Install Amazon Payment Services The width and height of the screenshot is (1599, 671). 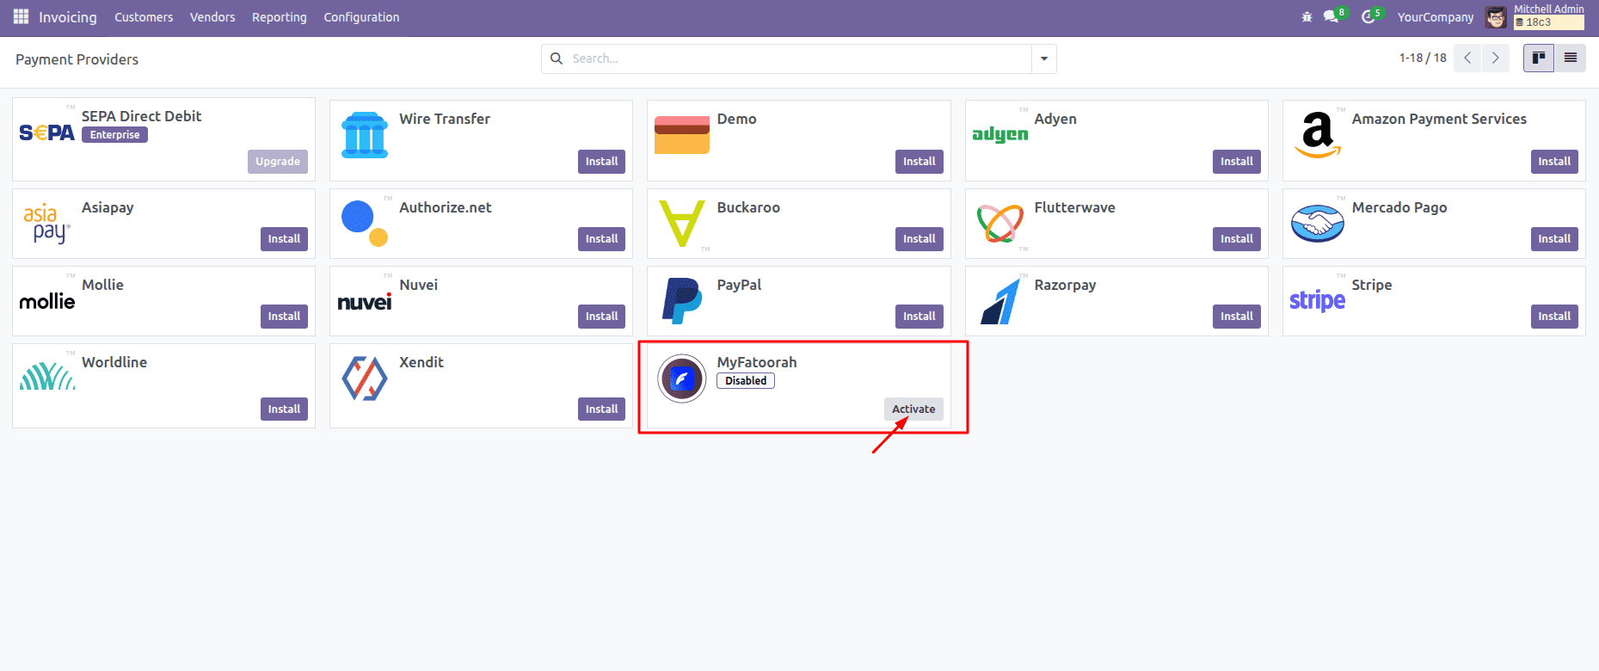[1554, 162]
